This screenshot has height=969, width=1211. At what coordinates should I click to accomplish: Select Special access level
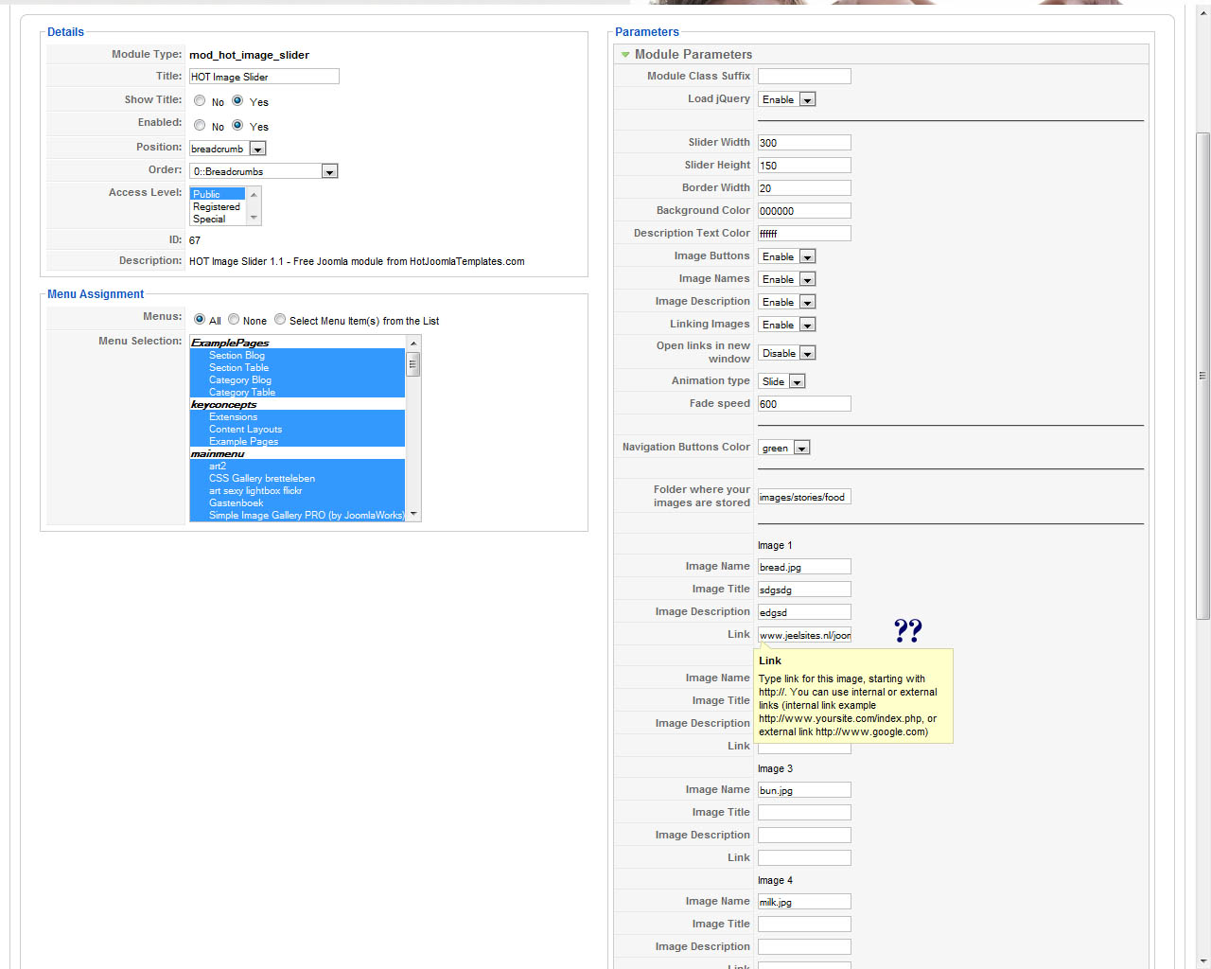point(218,219)
